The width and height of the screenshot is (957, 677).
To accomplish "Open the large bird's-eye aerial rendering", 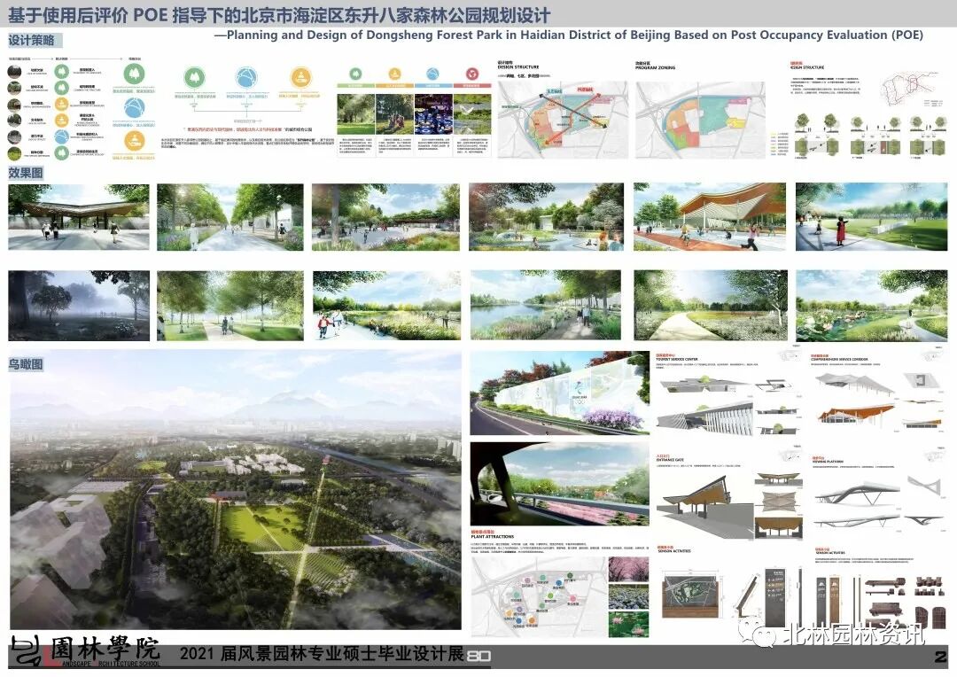I will click(236, 490).
